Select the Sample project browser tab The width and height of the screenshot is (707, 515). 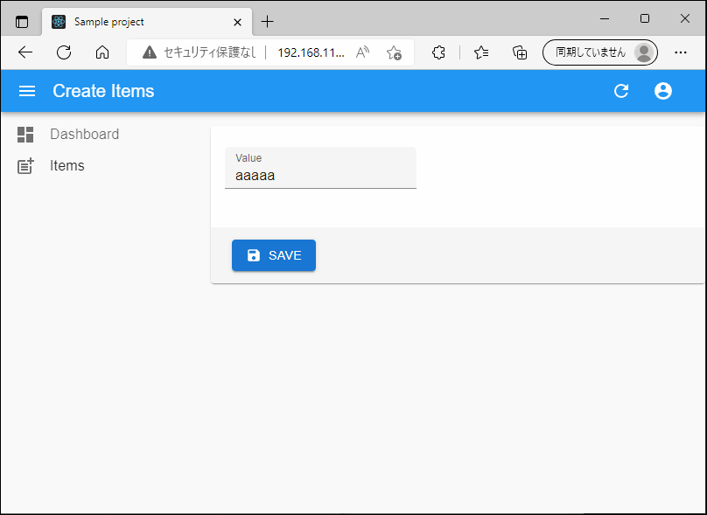pyautogui.click(x=147, y=22)
